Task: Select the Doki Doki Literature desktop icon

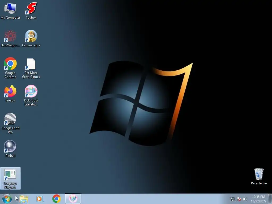Action: (x=31, y=95)
